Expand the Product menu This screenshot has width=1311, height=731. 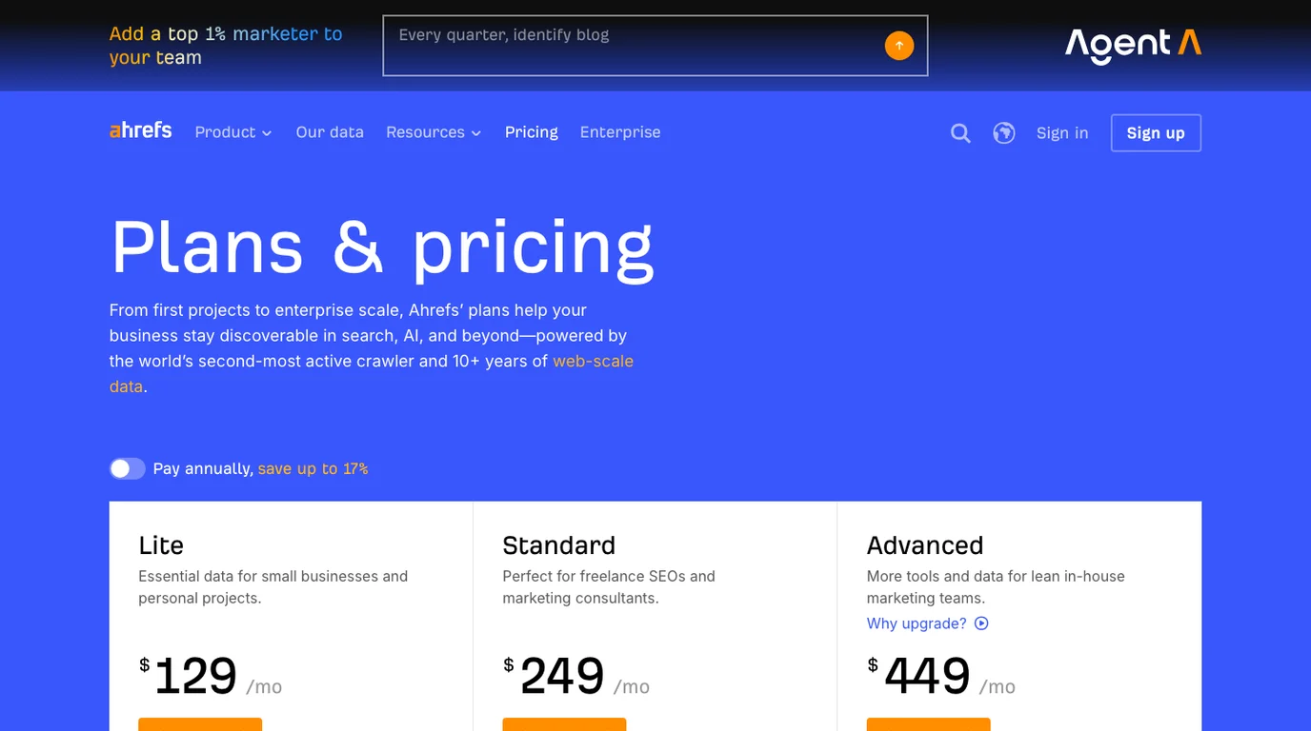233,132
